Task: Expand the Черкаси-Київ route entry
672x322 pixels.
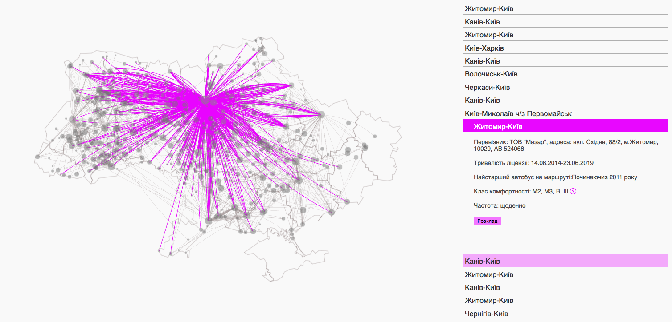Action: pos(487,87)
